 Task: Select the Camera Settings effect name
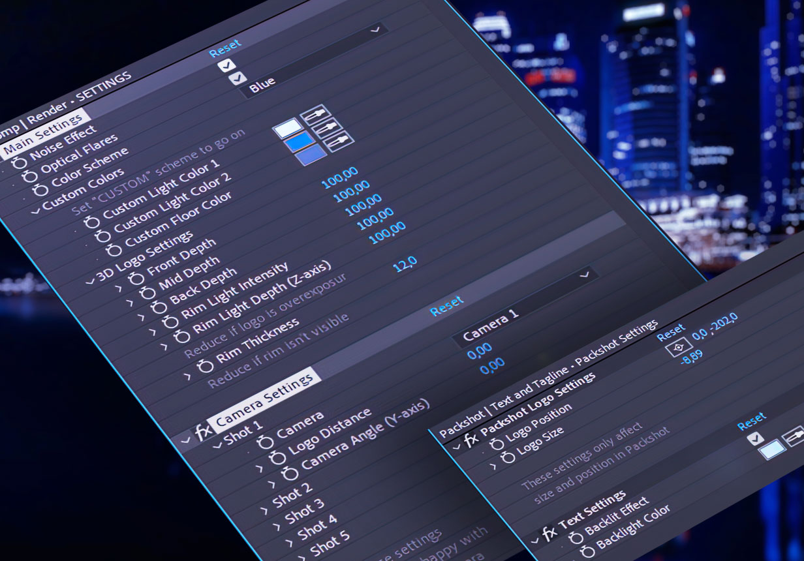coord(264,399)
